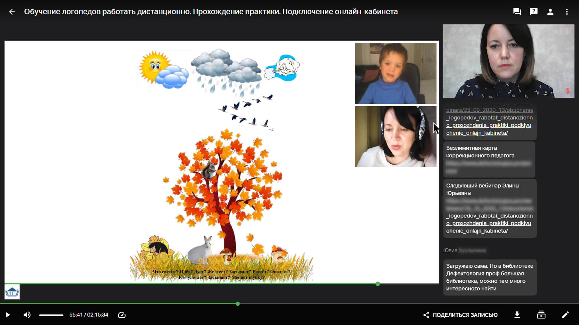The image size is (579, 325).
Task: Toggle the muted microphone icon on webcam
Action: 567,91
